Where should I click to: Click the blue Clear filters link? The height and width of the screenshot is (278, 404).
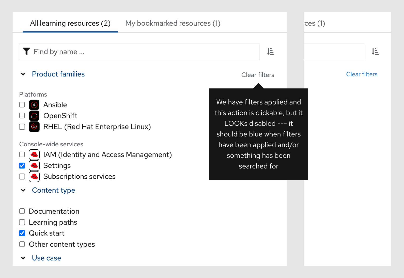362,74
